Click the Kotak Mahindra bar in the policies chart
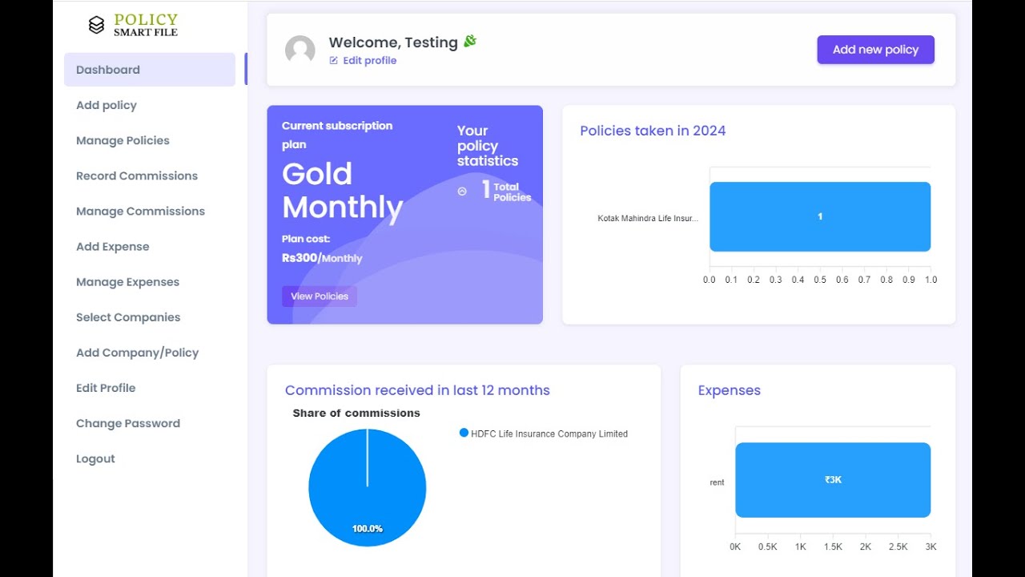The image size is (1025, 577). 819,217
